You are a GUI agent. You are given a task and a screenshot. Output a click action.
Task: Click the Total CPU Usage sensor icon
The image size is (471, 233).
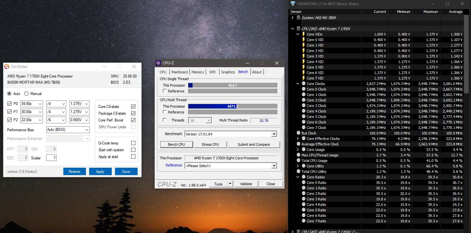298,161
